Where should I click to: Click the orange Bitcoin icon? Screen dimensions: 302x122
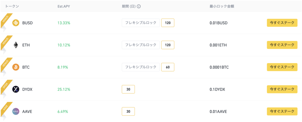click(x=16, y=67)
